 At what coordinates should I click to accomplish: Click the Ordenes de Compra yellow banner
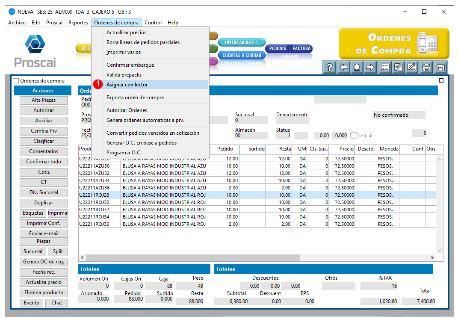tap(394, 44)
